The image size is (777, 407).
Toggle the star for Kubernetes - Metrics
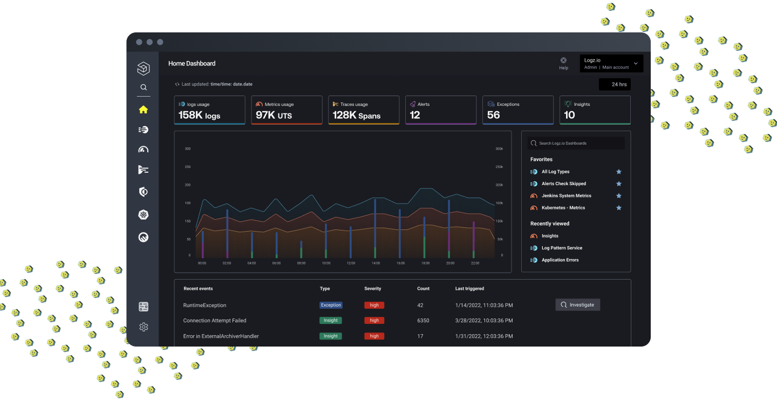pyautogui.click(x=619, y=208)
